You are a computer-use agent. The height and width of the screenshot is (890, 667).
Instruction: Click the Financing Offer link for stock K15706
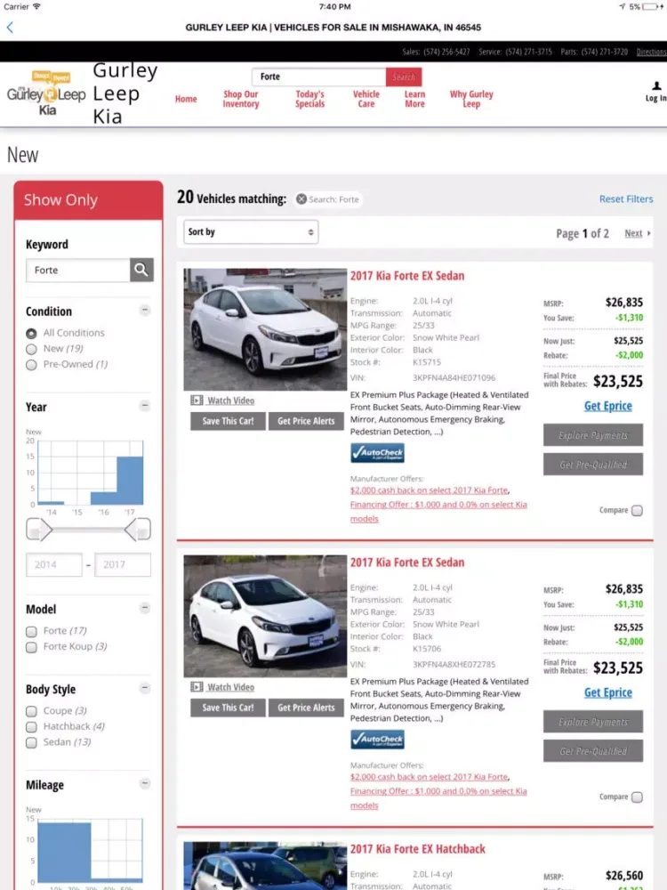point(438,798)
